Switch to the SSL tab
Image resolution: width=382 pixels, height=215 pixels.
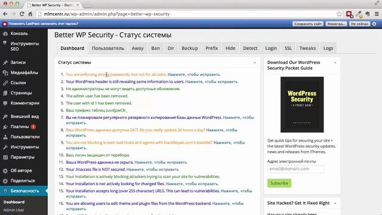[x=288, y=48]
